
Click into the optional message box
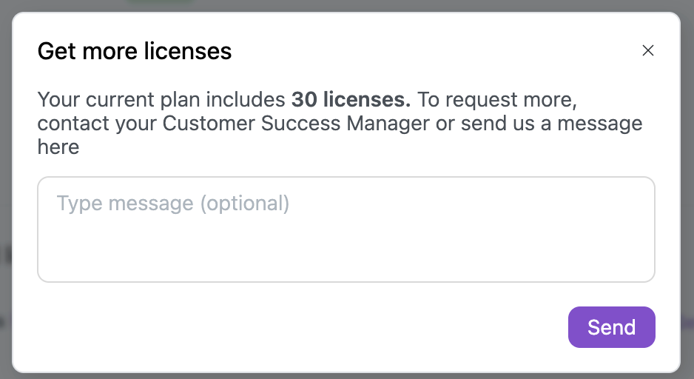(x=346, y=237)
